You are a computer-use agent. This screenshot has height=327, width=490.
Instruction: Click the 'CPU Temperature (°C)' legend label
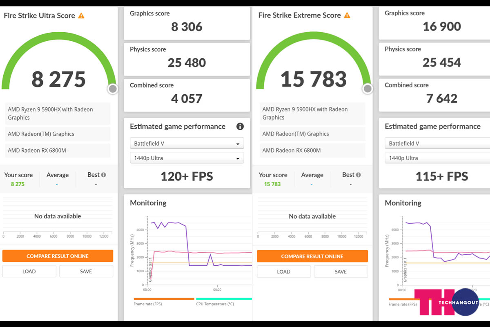215,304
